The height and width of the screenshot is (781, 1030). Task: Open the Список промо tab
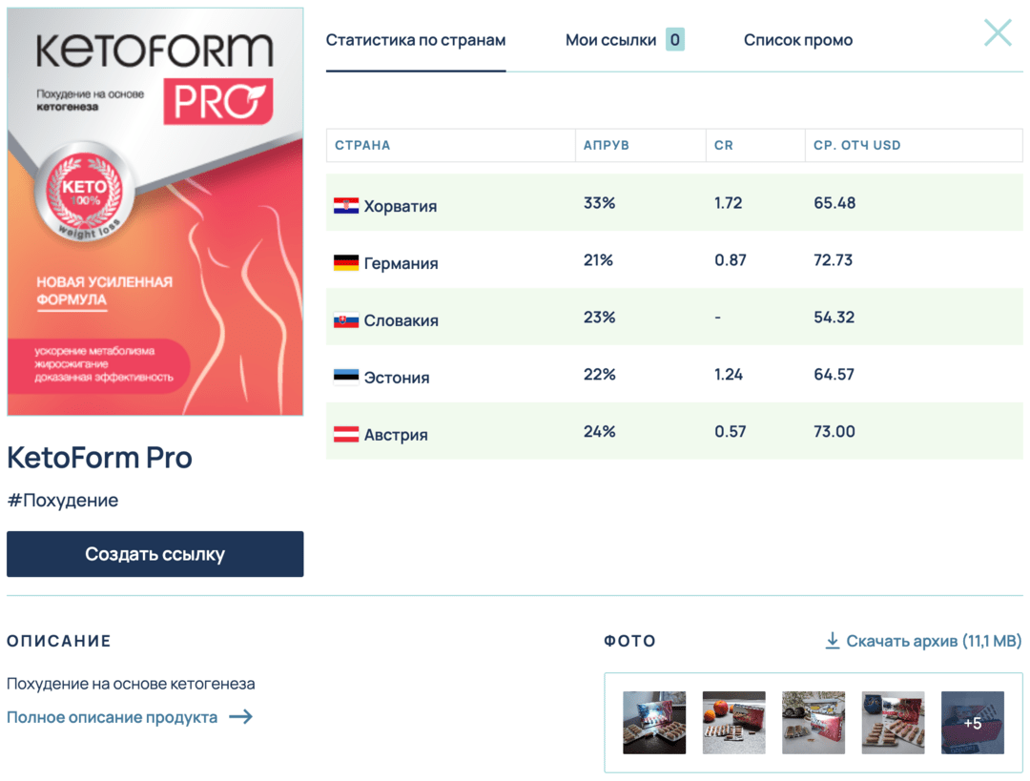798,40
